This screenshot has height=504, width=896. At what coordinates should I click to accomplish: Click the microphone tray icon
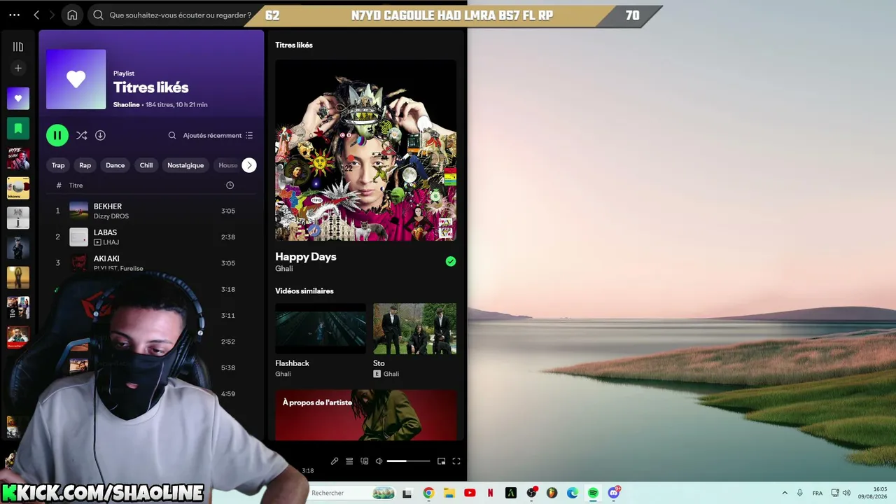[x=800, y=493]
